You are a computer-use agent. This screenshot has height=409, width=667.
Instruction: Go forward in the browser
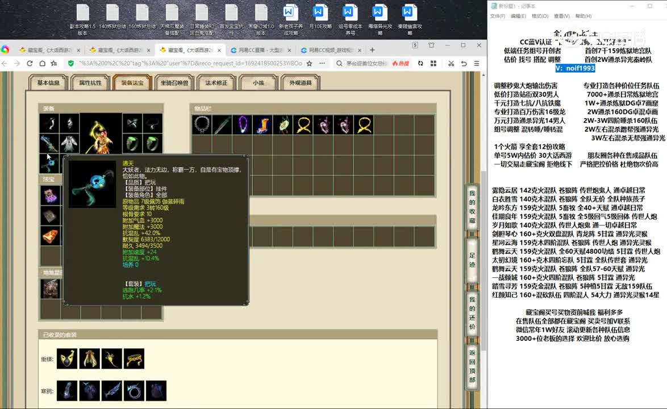(x=17, y=64)
